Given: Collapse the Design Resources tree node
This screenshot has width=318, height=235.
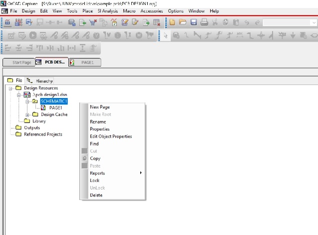Looking at the screenshot, I should point(11,88).
